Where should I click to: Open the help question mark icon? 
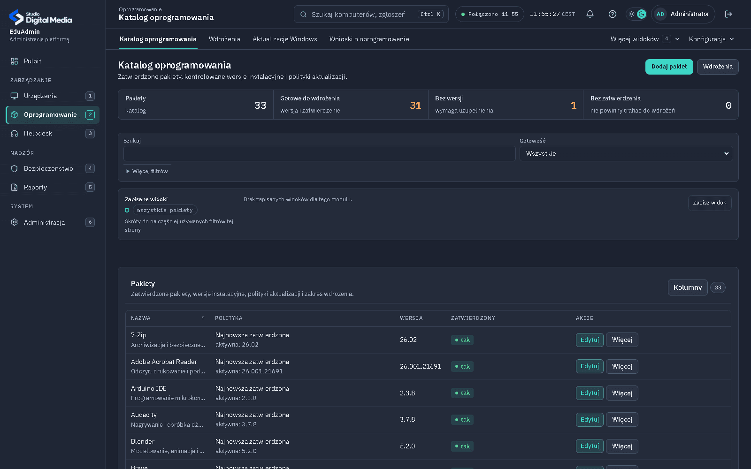(x=613, y=14)
